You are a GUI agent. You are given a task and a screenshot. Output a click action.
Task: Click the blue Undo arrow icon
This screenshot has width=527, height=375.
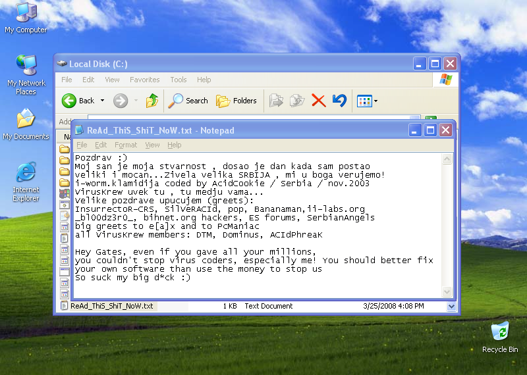pos(339,101)
